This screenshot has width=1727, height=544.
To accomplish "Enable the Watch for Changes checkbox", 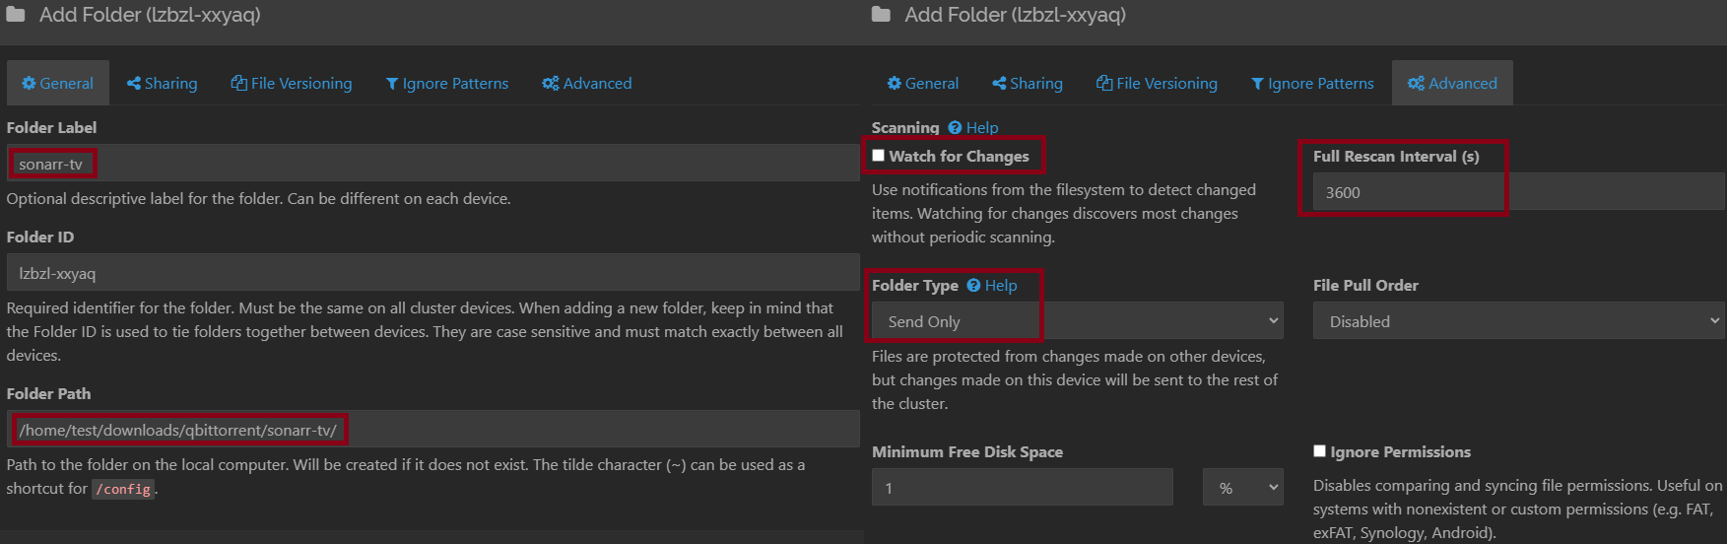I will coord(878,156).
